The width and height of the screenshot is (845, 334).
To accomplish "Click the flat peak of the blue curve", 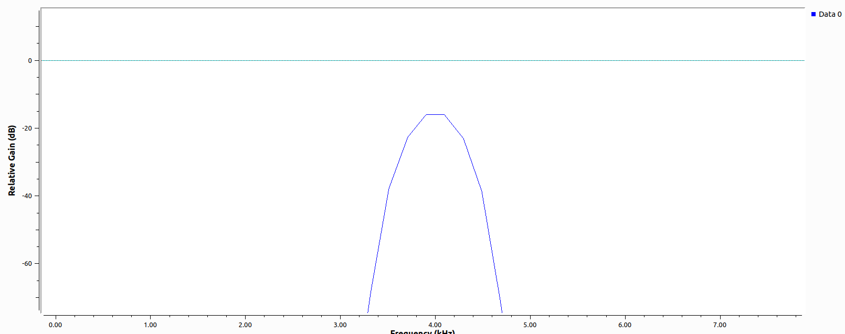I will pos(435,114).
